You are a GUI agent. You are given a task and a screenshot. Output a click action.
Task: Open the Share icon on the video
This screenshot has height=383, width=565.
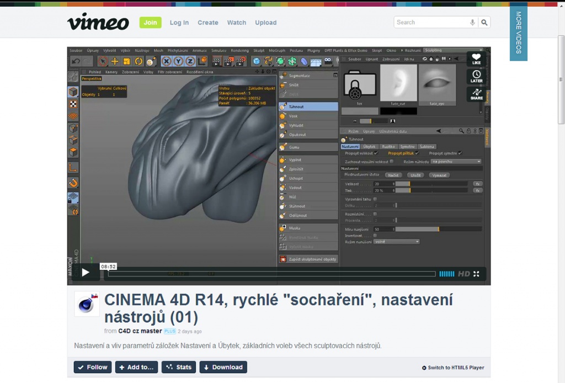point(476,94)
